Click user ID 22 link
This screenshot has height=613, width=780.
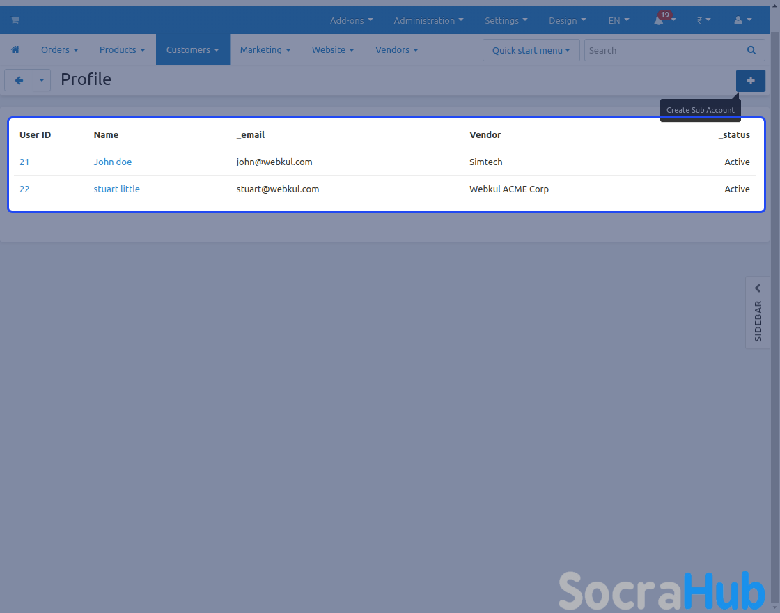tap(24, 189)
